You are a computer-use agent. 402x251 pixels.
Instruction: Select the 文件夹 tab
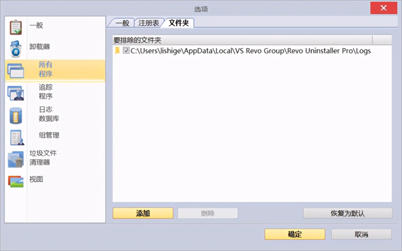pyautogui.click(x=179, y=23)
